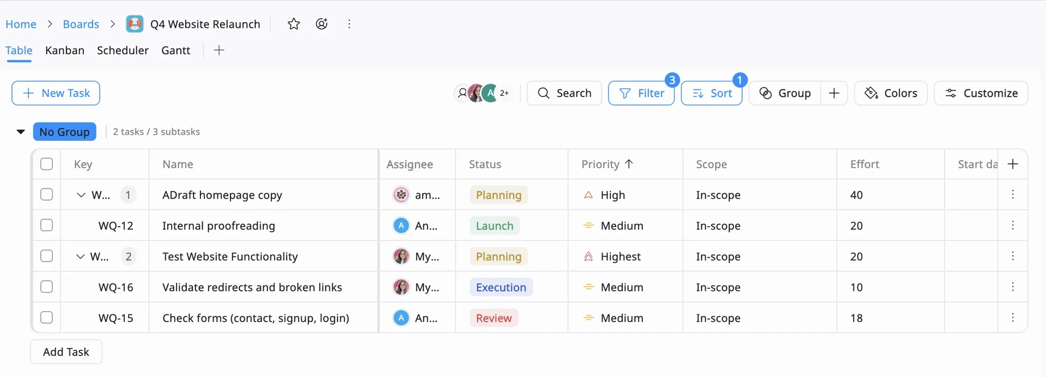
Task: Open row menu for Internal proofreading
Action: pyautogui.click(x=1013, y=225)
